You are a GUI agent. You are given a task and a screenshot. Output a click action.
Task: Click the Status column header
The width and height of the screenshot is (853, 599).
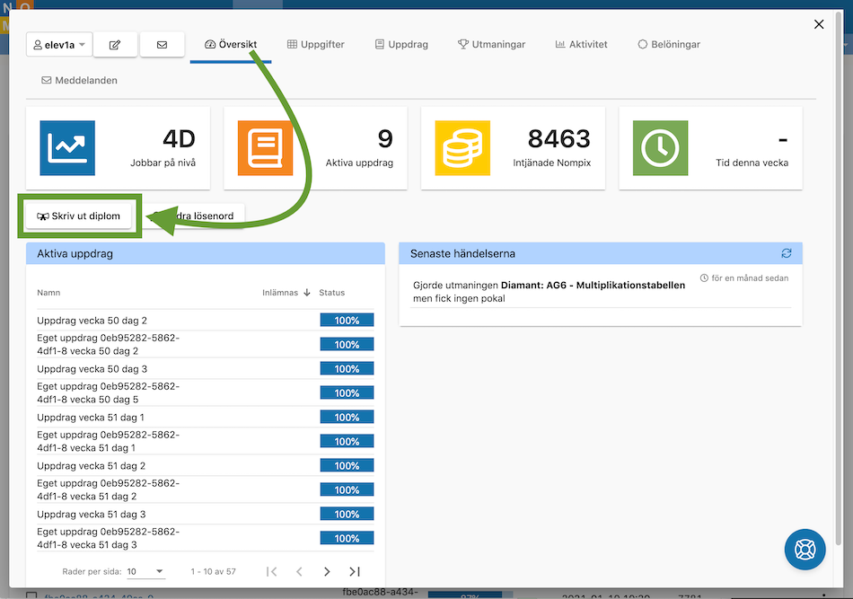[332, 293]
